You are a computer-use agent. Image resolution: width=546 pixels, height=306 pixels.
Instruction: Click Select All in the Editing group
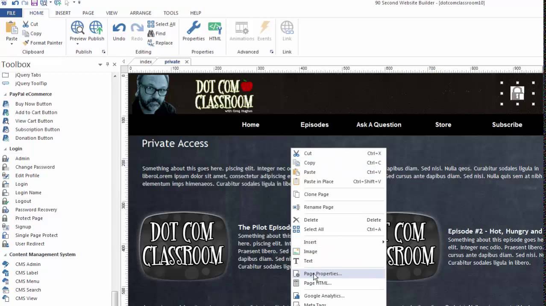click(x=161, y=24)
